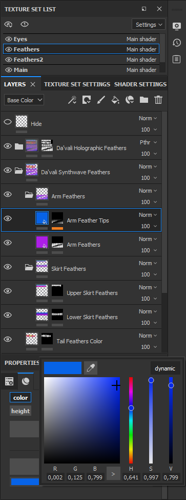Undock the Texture Set List panel
The image size is (186, 500).
click(x=144, y=9)
